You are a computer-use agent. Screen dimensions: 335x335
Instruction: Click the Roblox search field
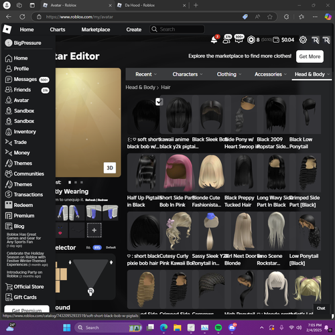(x=177, y=29)
